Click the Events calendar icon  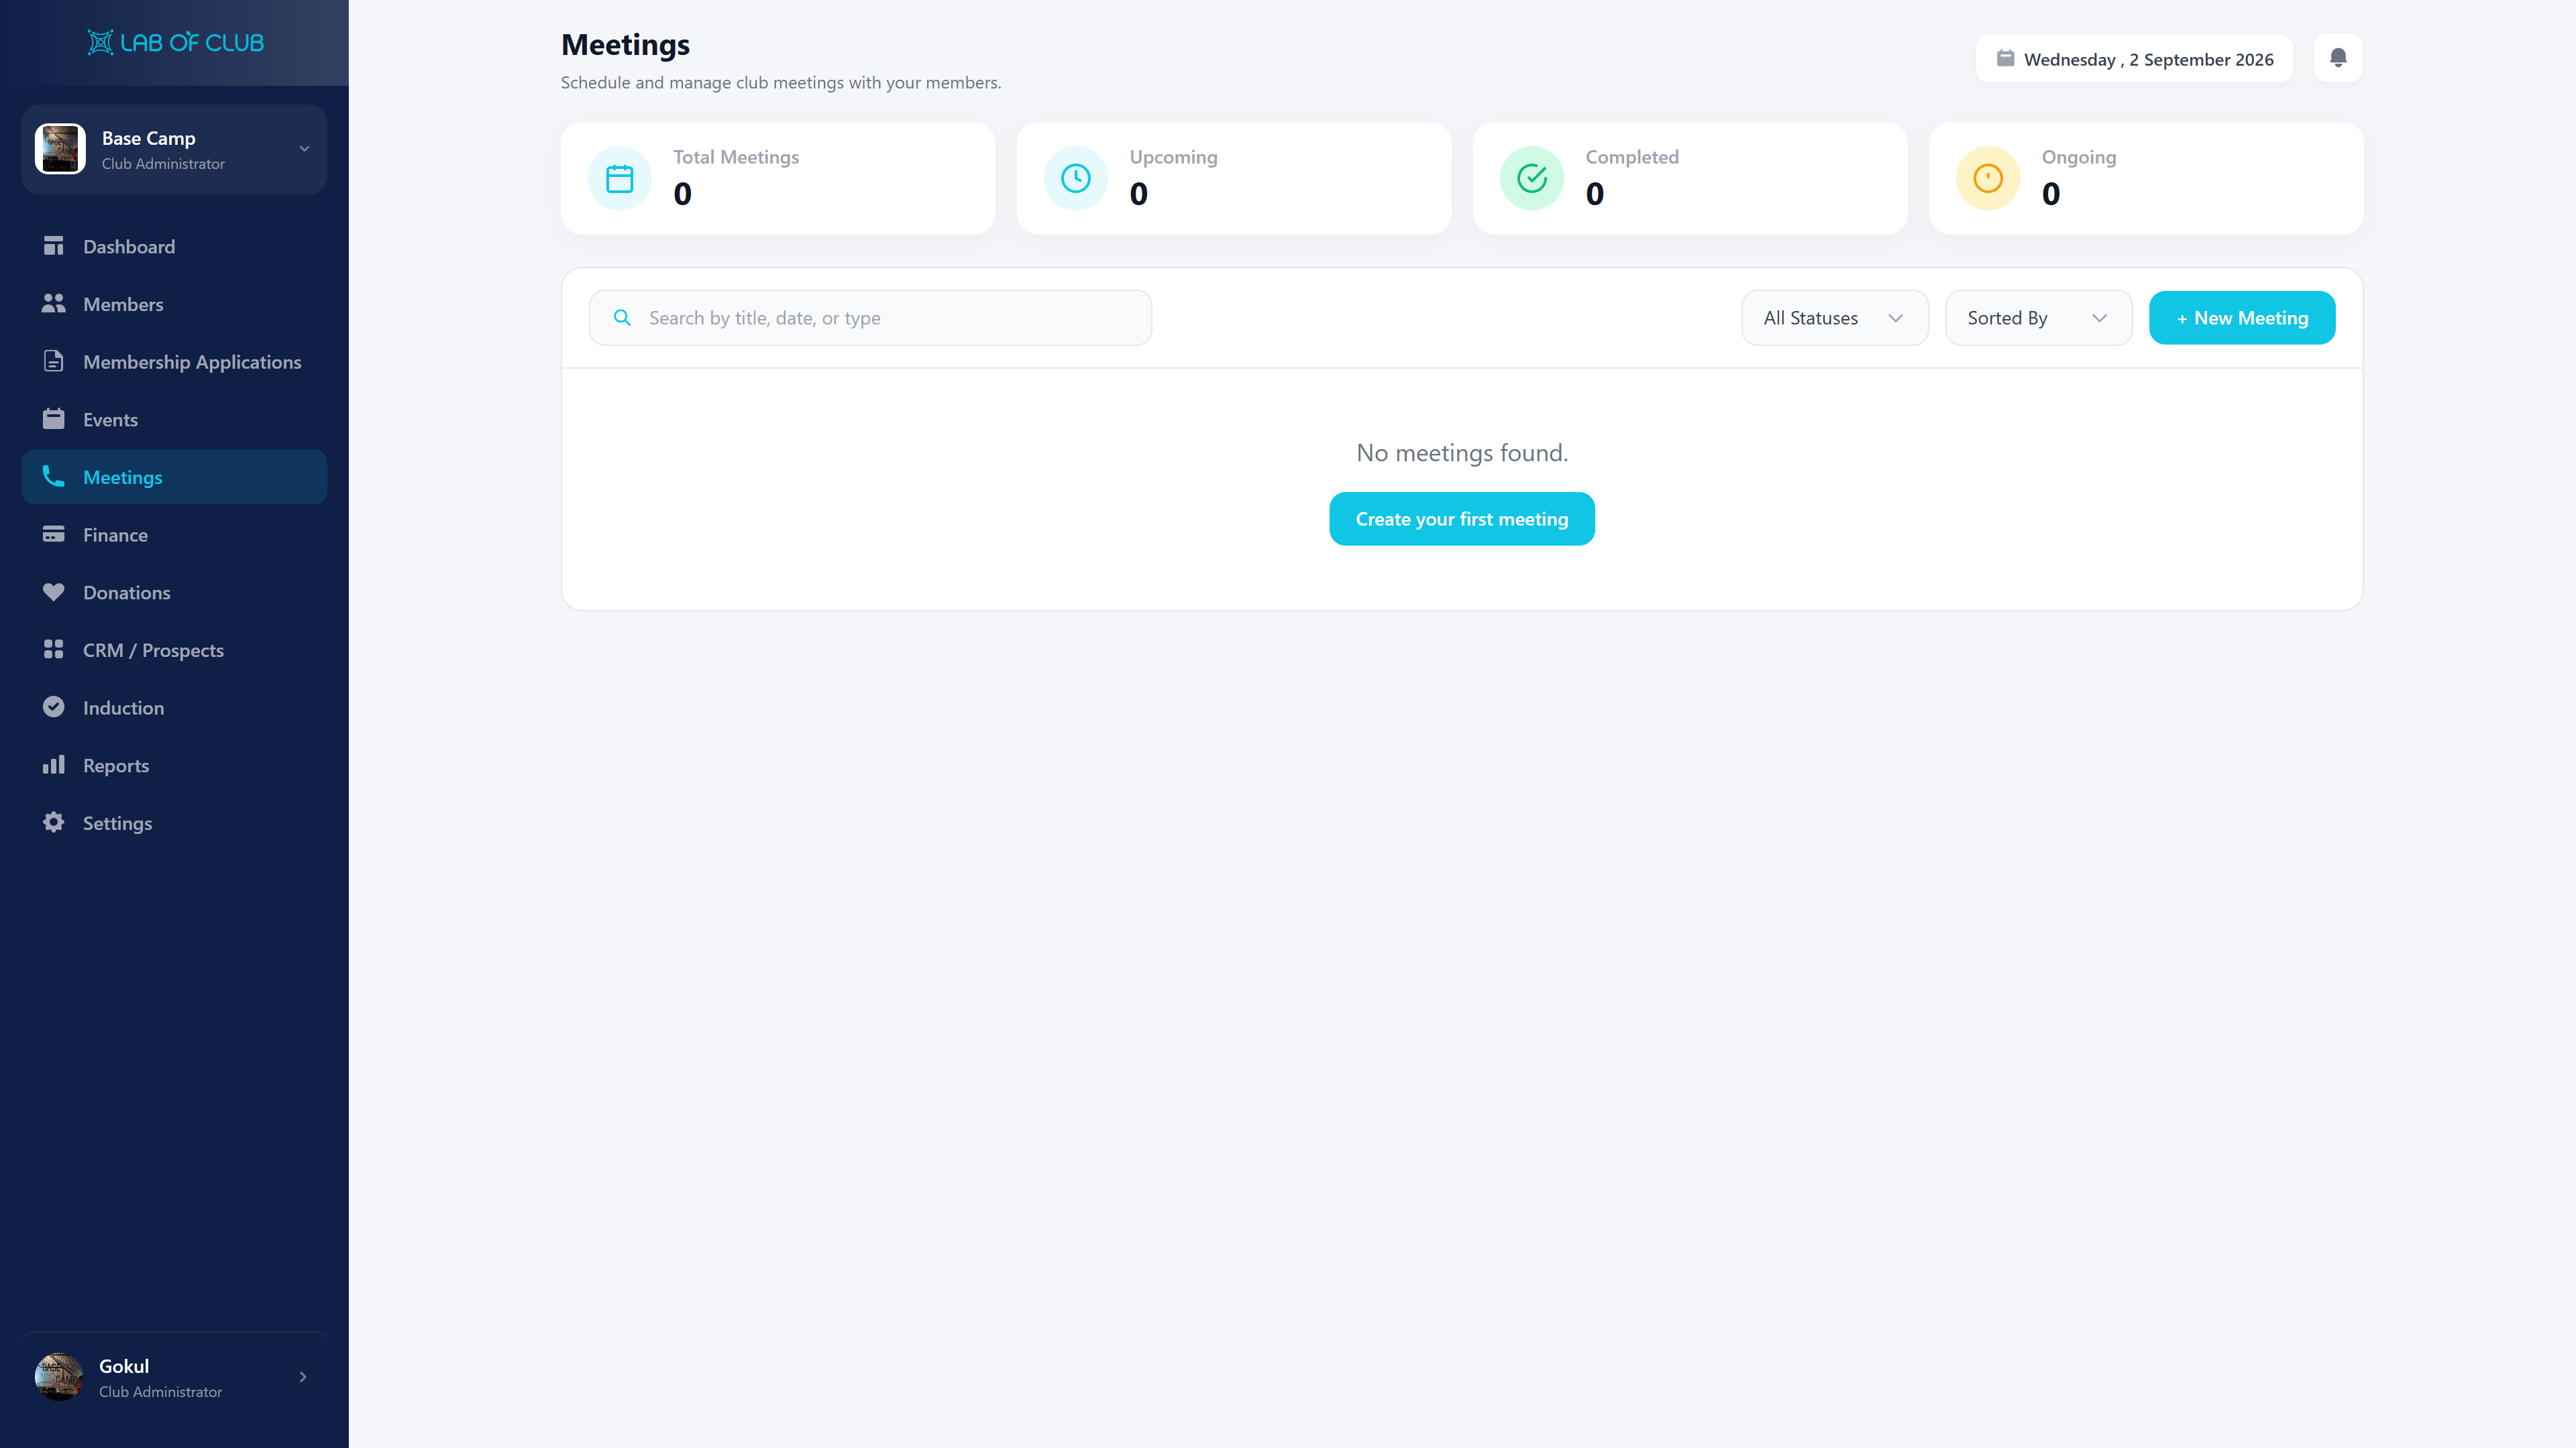pyautogui.click(x=53, y=419)
